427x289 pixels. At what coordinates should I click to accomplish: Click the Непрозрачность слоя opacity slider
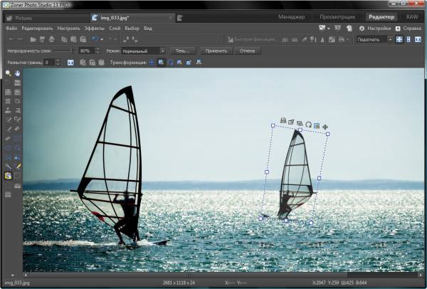coord(64,51)
